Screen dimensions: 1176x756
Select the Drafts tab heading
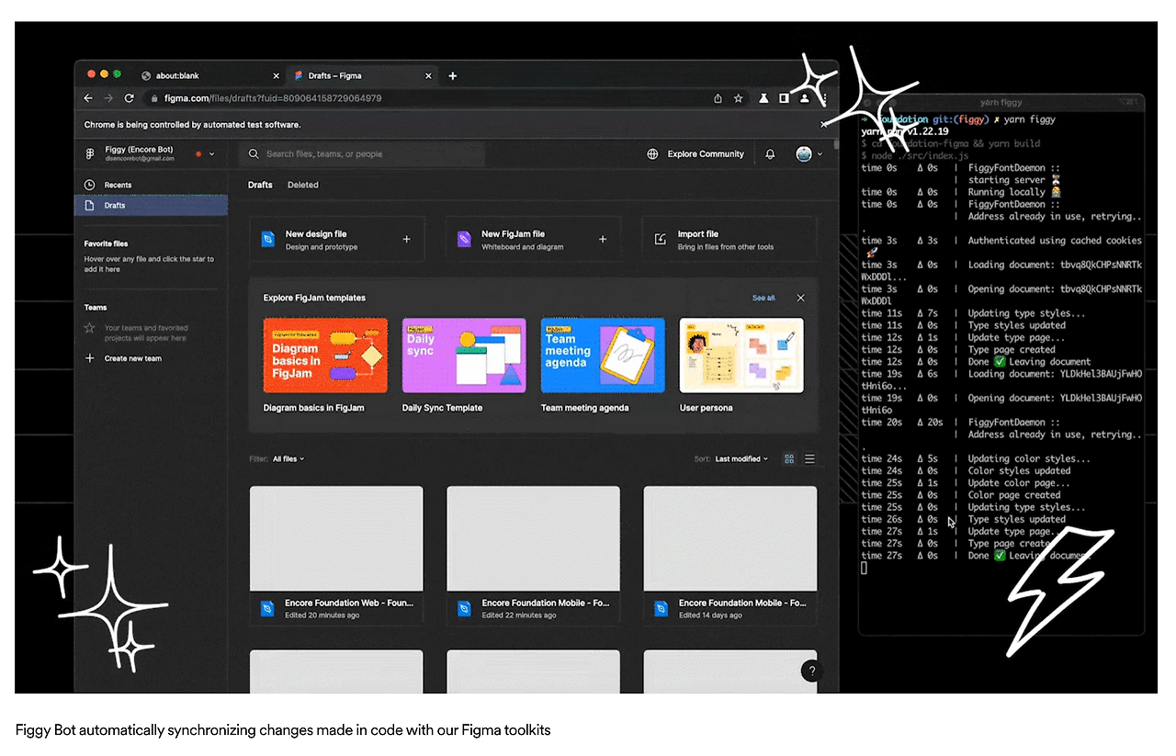click(260, 185)
